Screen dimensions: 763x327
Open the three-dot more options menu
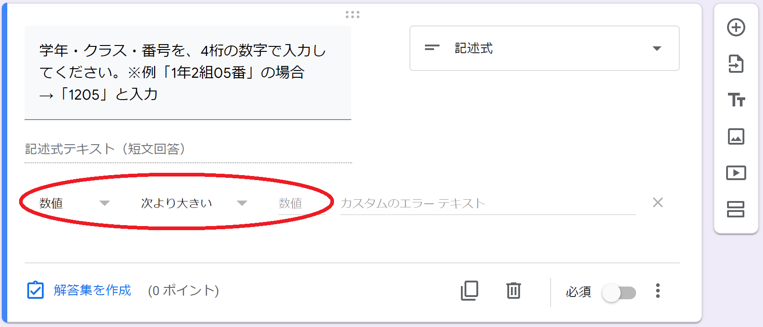(657, 291)
